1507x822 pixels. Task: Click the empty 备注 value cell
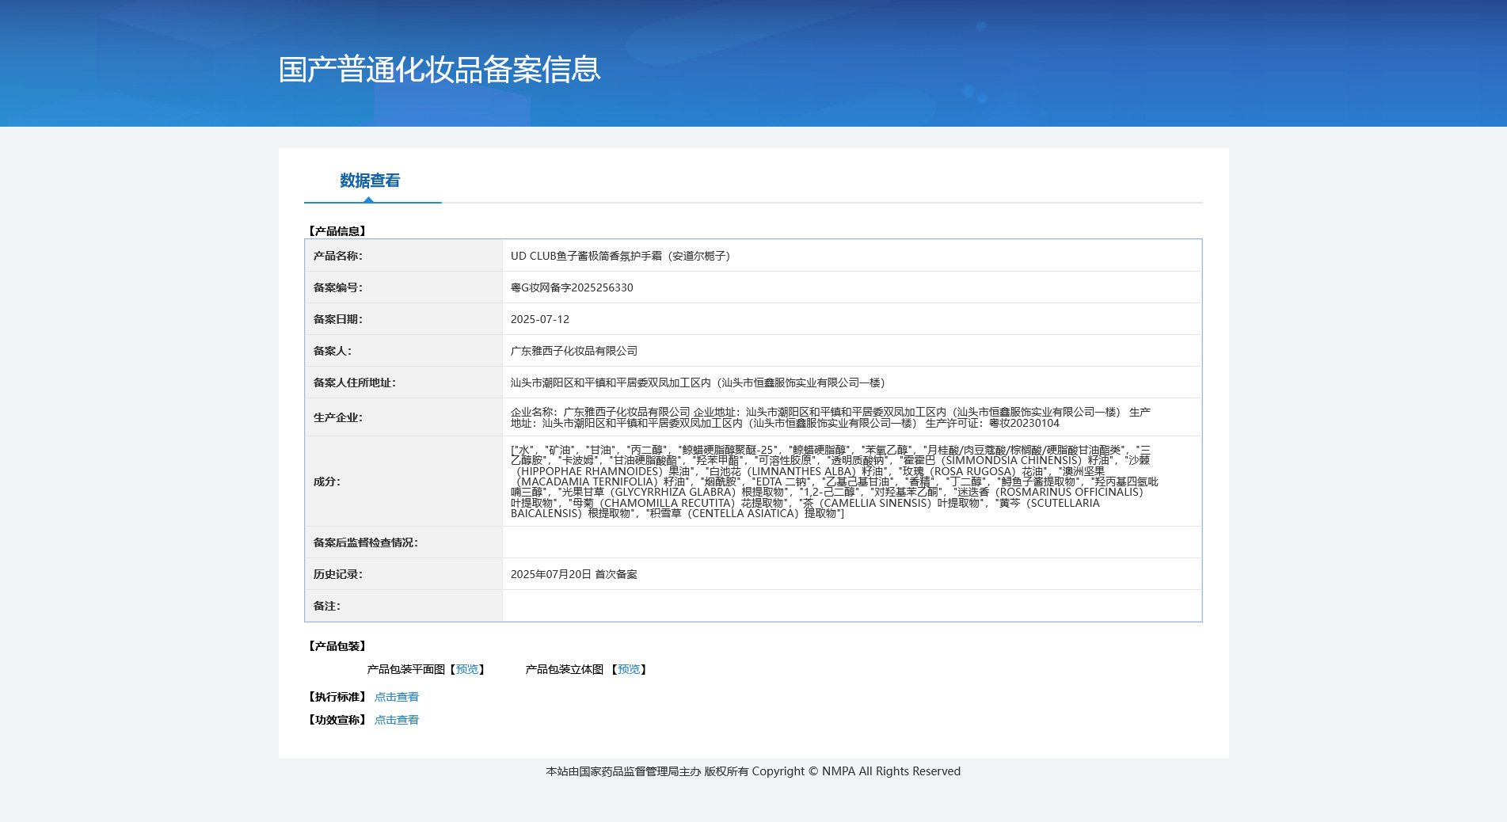tap(851, 606)
